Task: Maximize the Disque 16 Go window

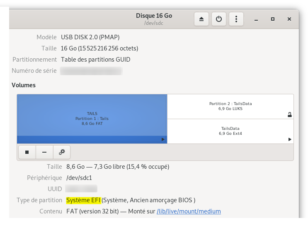Action: coord(273,19)
